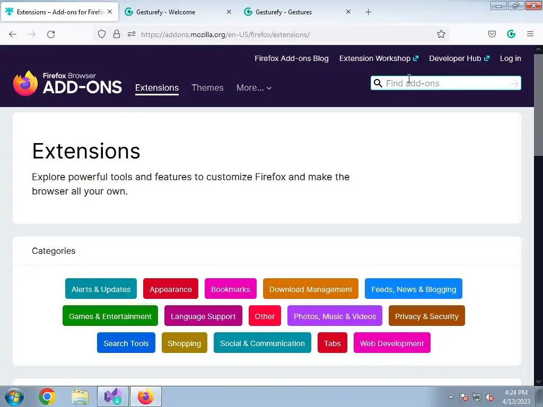The image size is (543, 407).
Task: Browse the Appearance category
Action: coord(171,289)
